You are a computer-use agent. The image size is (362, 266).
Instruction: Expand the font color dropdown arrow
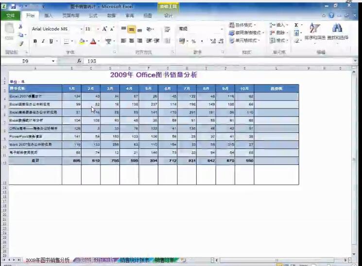99,41
